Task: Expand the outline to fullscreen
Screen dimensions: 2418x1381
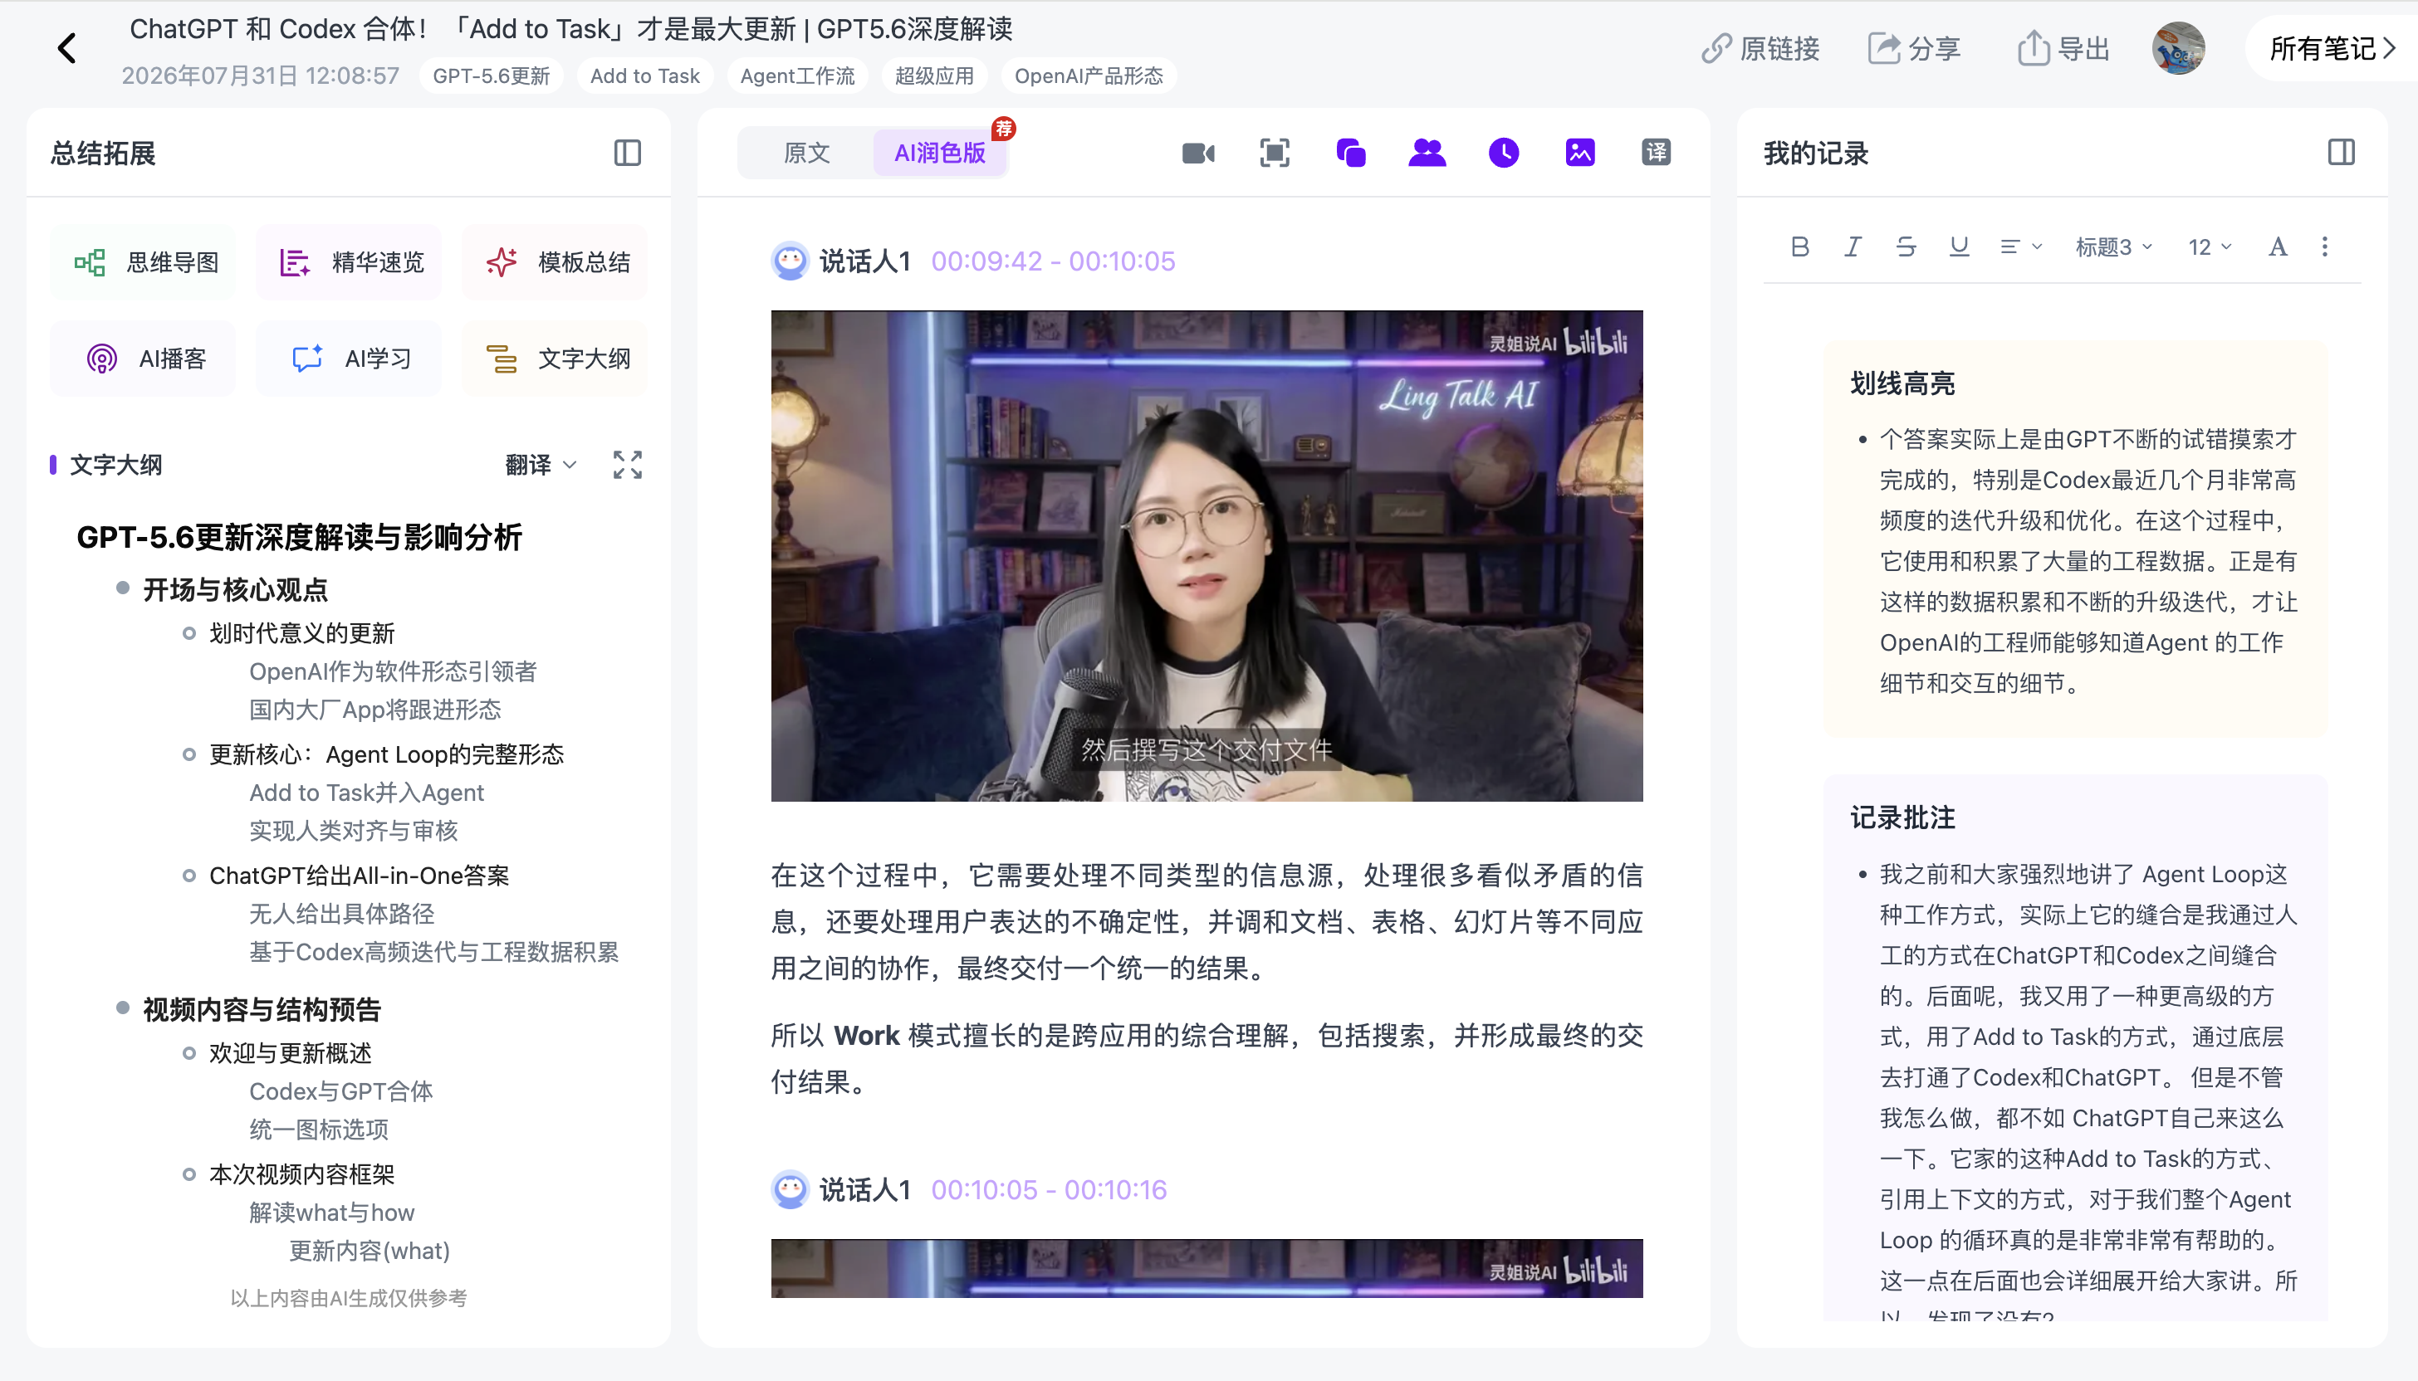Action: tap(627, 465)
